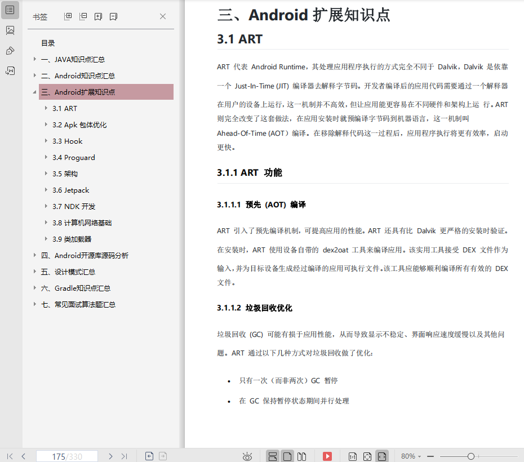Select the annotation pen tool in left sidebar

(10, 51)
